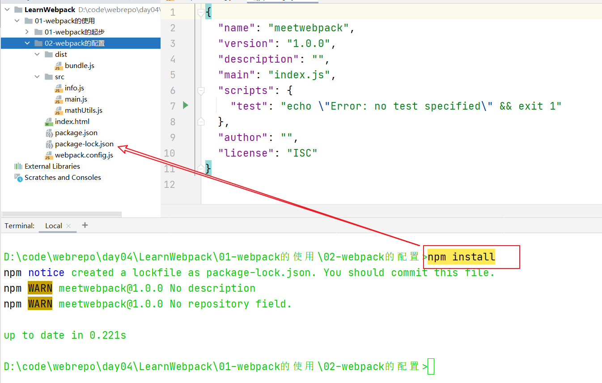Click the info.js file icon
The width and height of the screenshot is (602, 383).
[x=59, y=88]
